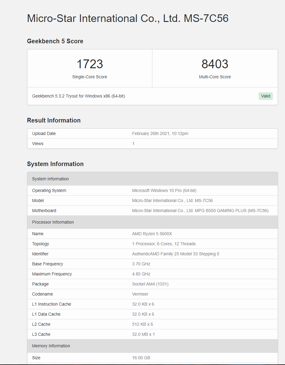Click the L1 Data Cache value 32.0 KB x 6
This screenshot has width=285, height=365.
143,314
